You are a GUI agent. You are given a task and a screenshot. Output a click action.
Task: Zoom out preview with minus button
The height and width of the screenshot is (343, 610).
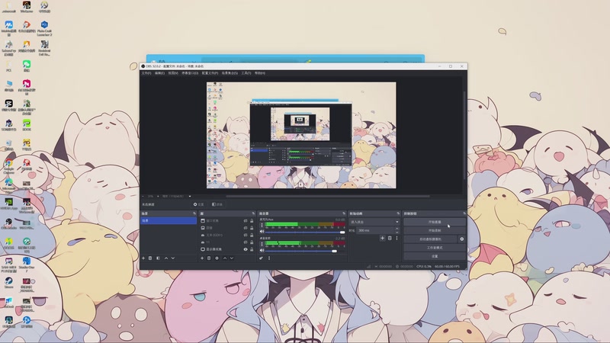(x=143, y=196)
